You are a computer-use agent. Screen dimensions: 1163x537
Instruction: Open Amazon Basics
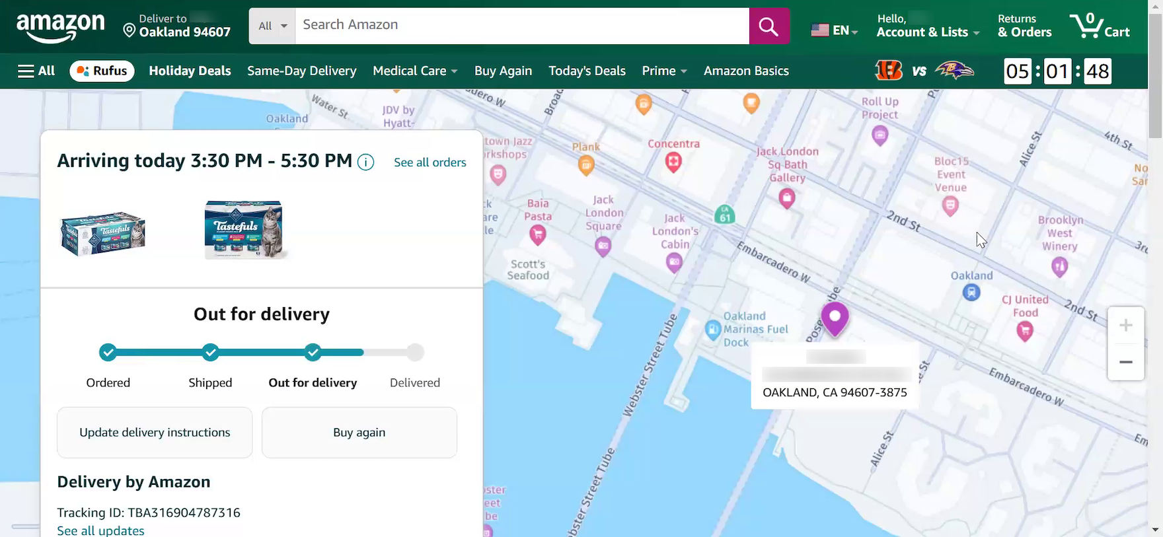[746, 71]
